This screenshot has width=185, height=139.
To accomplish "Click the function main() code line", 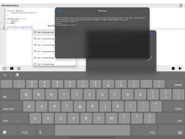I will pyautogui.click(x=15, y=11).
